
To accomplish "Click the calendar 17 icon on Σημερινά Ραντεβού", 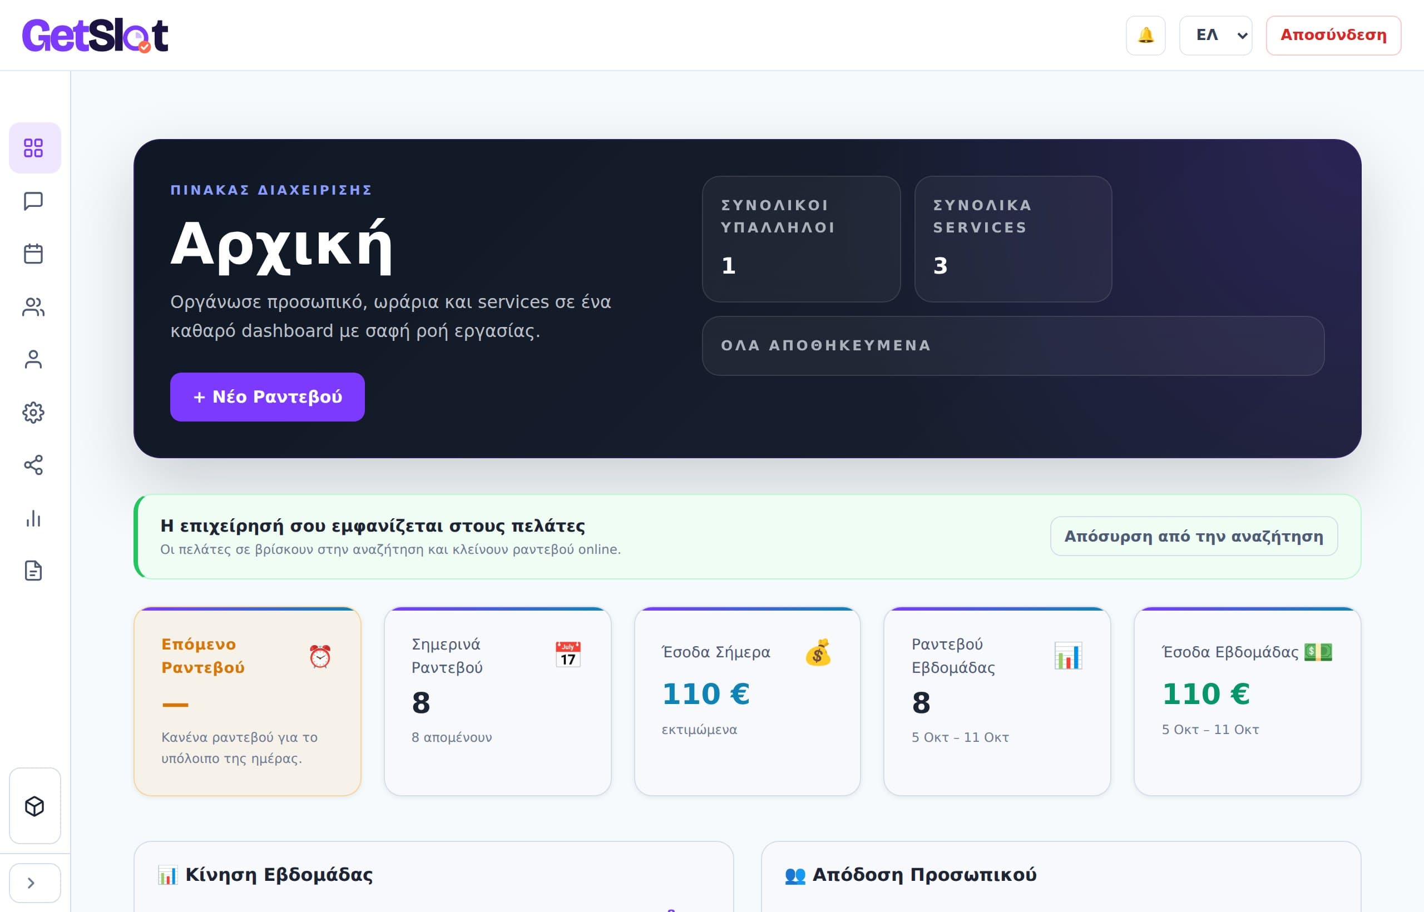I will tap(568, 655).
